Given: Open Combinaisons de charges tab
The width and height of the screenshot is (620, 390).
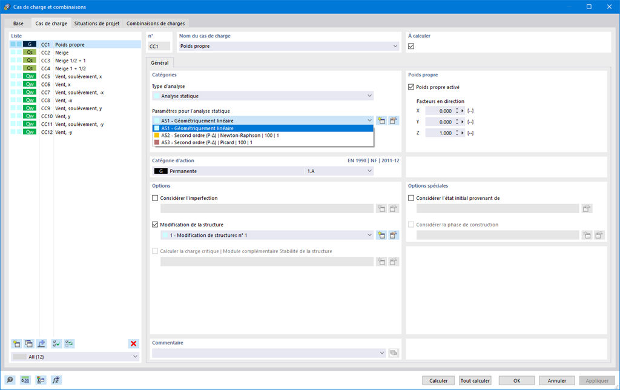Looking at the screenshot, I should [156, 24].
